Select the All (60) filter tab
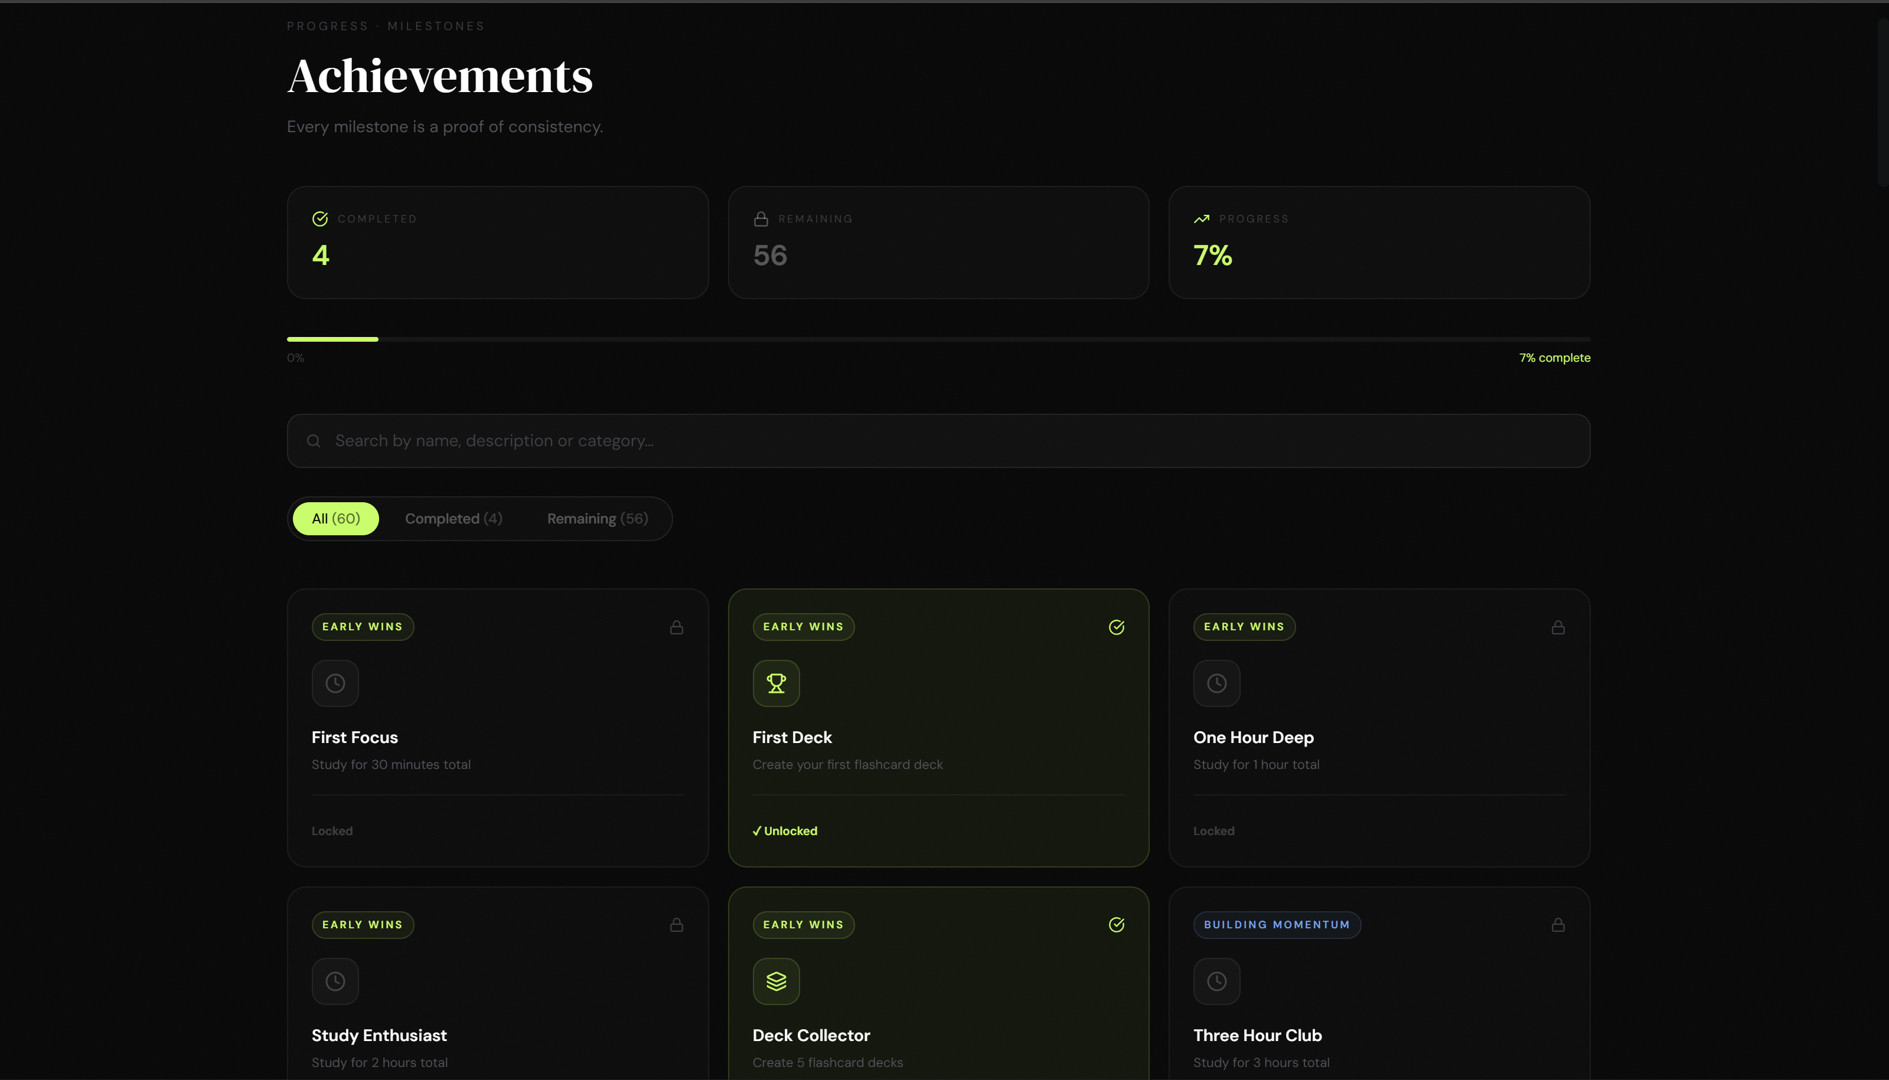This screenshot has height=1080, width=1889. [336, 519]
